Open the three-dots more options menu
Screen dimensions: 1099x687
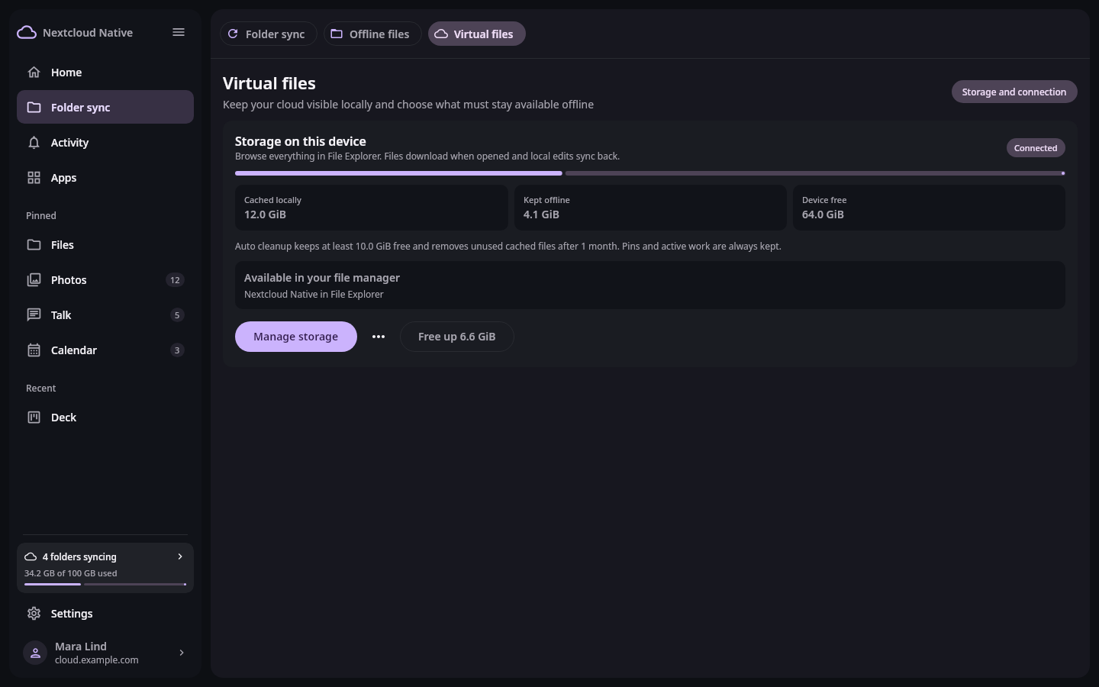pos(379,337)
